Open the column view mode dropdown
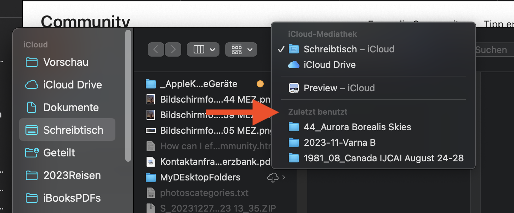 click(x=203, y=50)
